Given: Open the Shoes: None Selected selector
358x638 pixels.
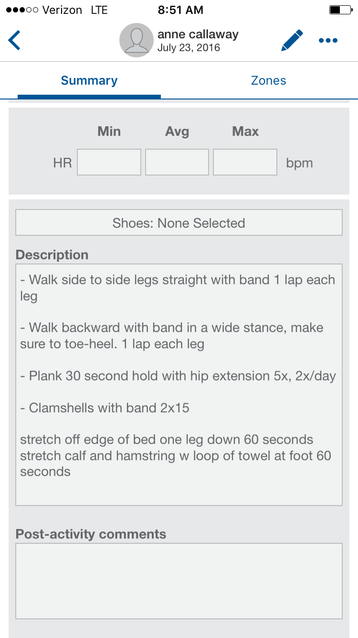Looking at the screenshot, I should (x=179, y=223).
